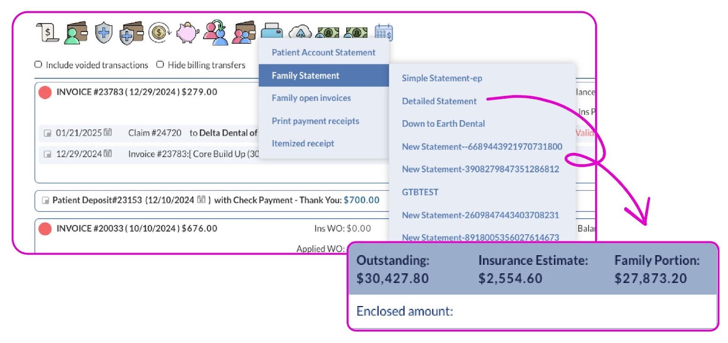
Task: Toggle Hide billing transfers checkbox
Action: click(x=160, y=65)
